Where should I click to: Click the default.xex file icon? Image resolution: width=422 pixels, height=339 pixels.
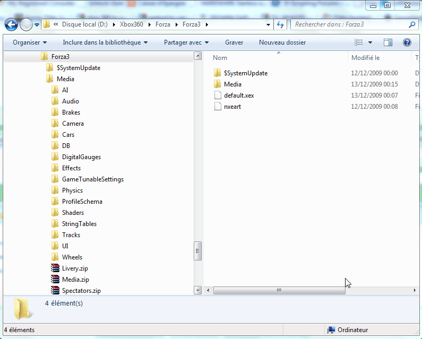(x=218, y=95)
